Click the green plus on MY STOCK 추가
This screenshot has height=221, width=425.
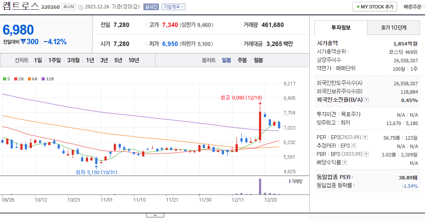358,7
